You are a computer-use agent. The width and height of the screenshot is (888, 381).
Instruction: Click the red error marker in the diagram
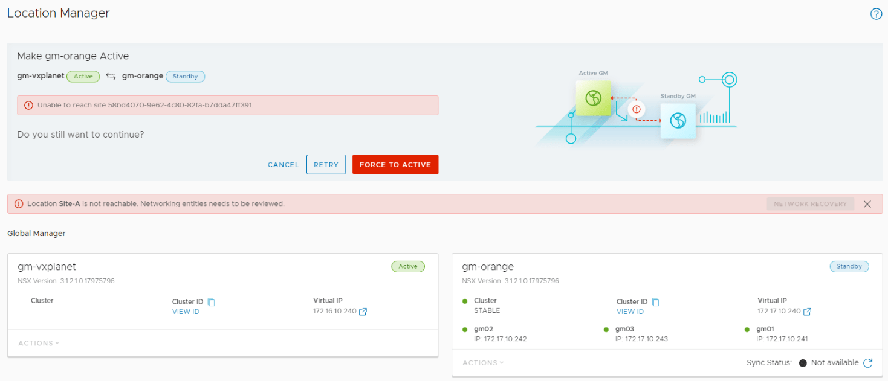(636, 109)
